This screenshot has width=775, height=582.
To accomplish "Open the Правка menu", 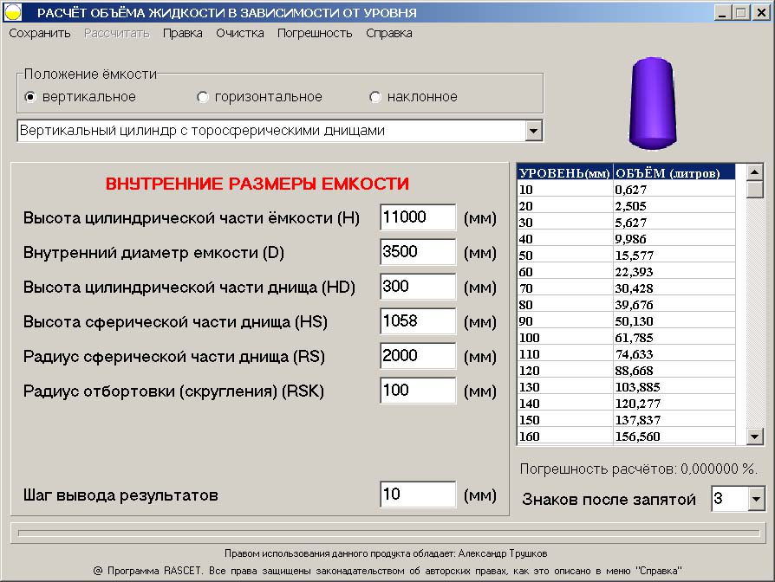I will (182, 32).
